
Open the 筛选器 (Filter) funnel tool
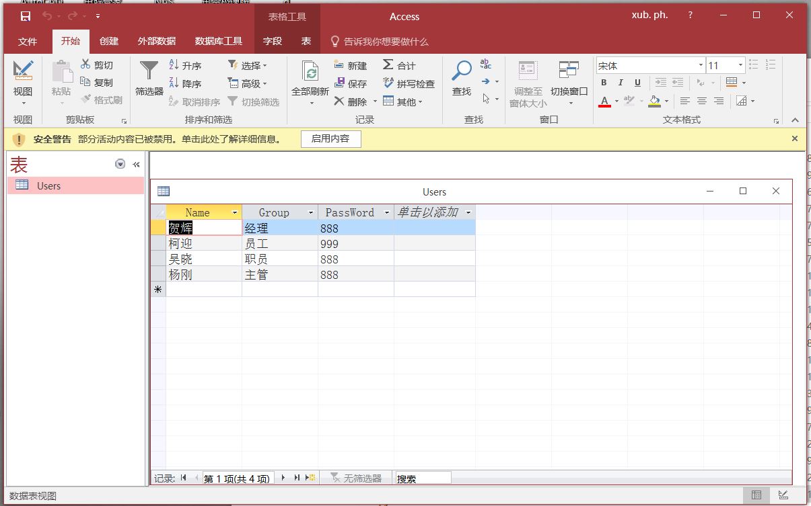tap(149, 78)
